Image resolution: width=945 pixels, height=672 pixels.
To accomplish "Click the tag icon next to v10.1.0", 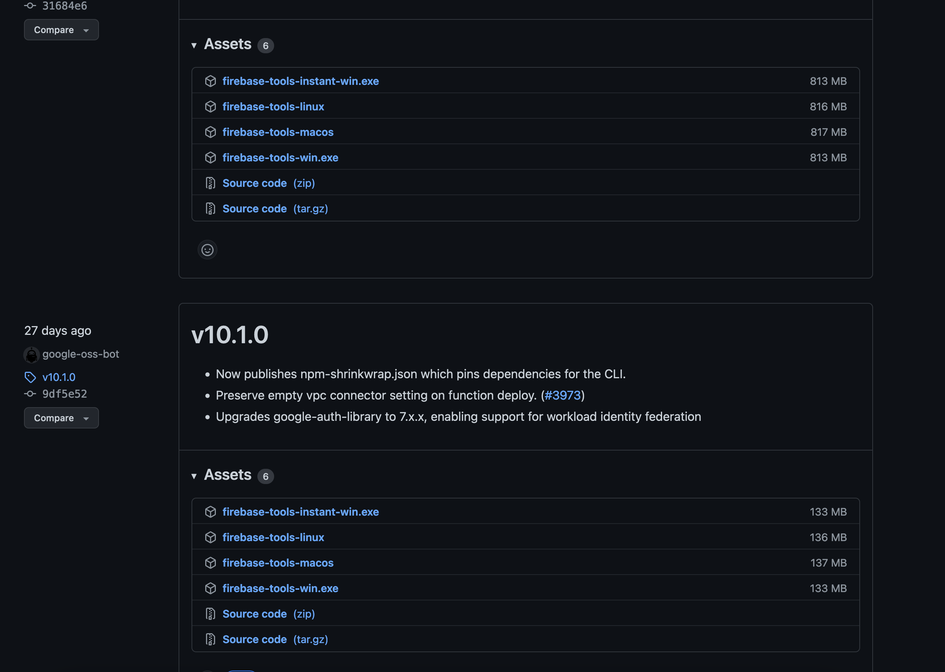I will [x=30, y=377].
